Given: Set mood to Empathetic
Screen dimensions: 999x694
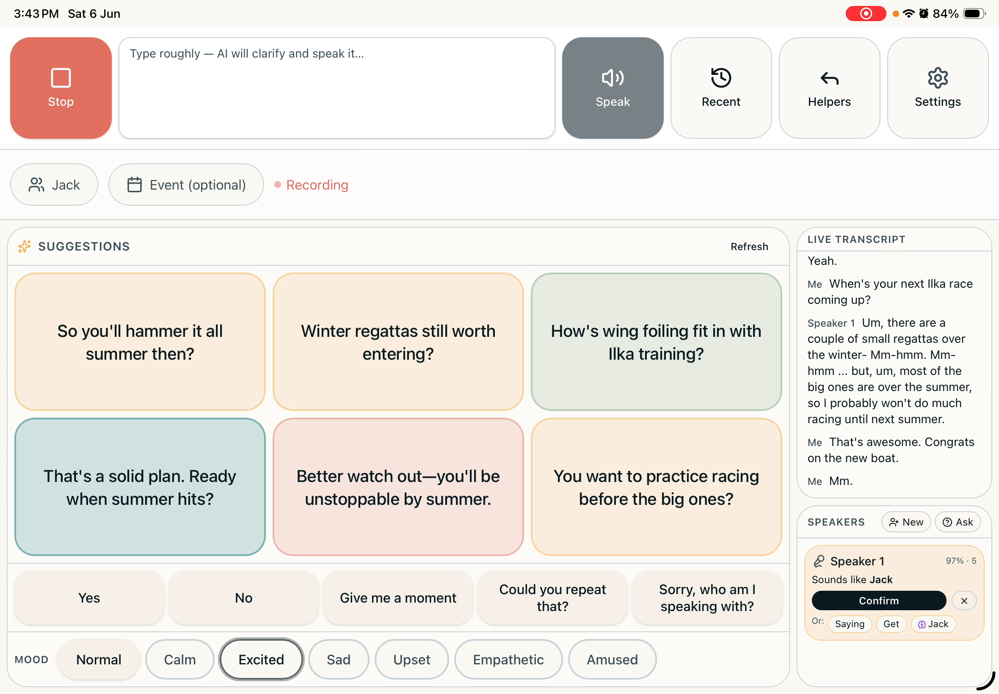Looking at the screenshot, I should (x=508, y=659).
